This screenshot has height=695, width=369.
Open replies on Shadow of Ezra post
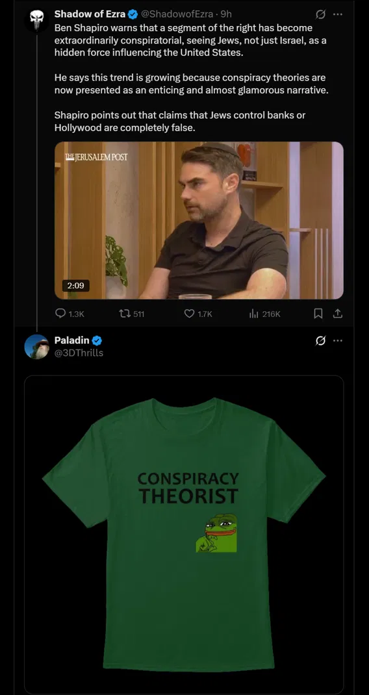(70, 314)
